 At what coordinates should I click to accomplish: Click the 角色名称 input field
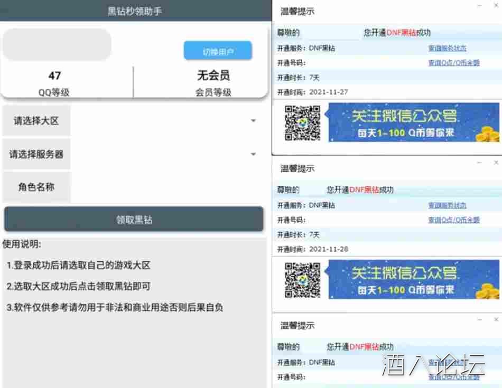(168, 187)
